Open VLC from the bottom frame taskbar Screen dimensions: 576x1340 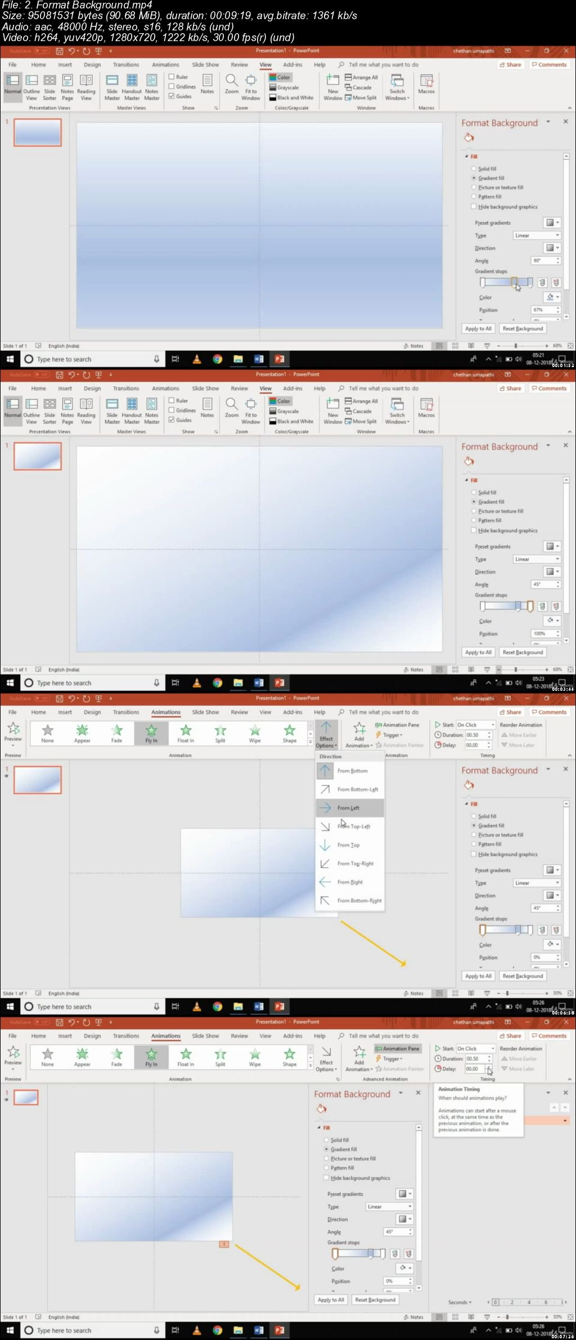pyautogui.click(x=196, y=1330)
